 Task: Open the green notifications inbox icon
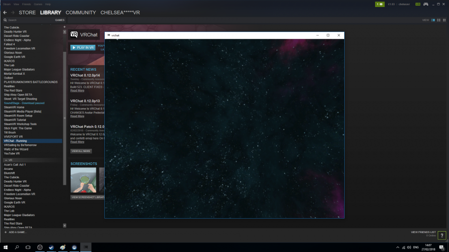pyautogui.click(x=380, y=4)
